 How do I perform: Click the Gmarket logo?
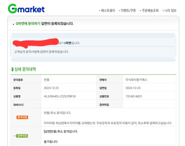coord(26,9)
